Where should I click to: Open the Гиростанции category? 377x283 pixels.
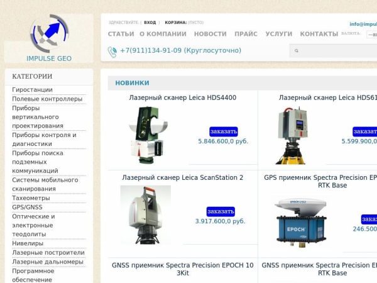click(32, 90)
